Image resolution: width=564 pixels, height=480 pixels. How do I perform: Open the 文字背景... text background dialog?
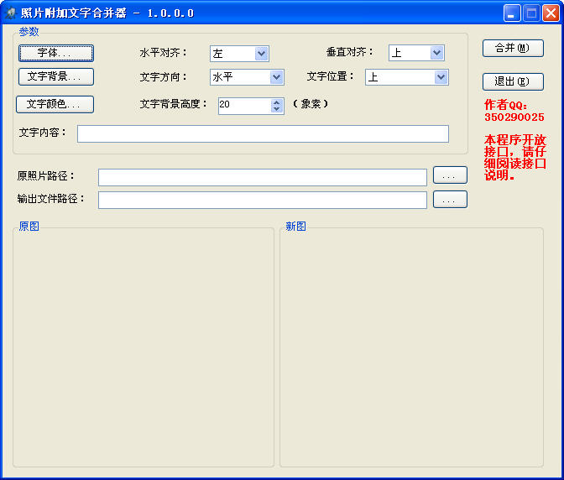pos(56,76)
